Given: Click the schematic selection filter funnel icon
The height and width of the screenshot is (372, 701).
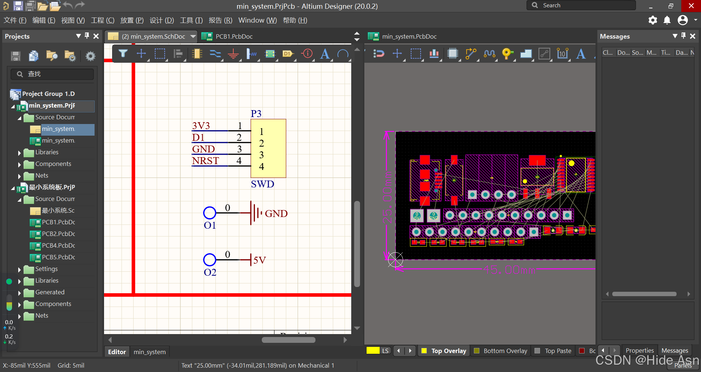Looking at the screenshot, I should point(123,54).
